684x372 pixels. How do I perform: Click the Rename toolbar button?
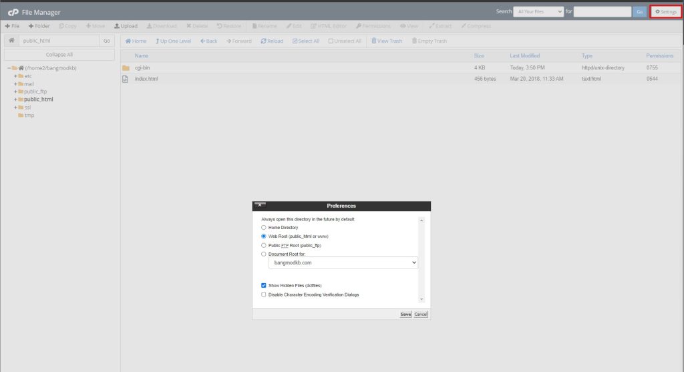265,26
